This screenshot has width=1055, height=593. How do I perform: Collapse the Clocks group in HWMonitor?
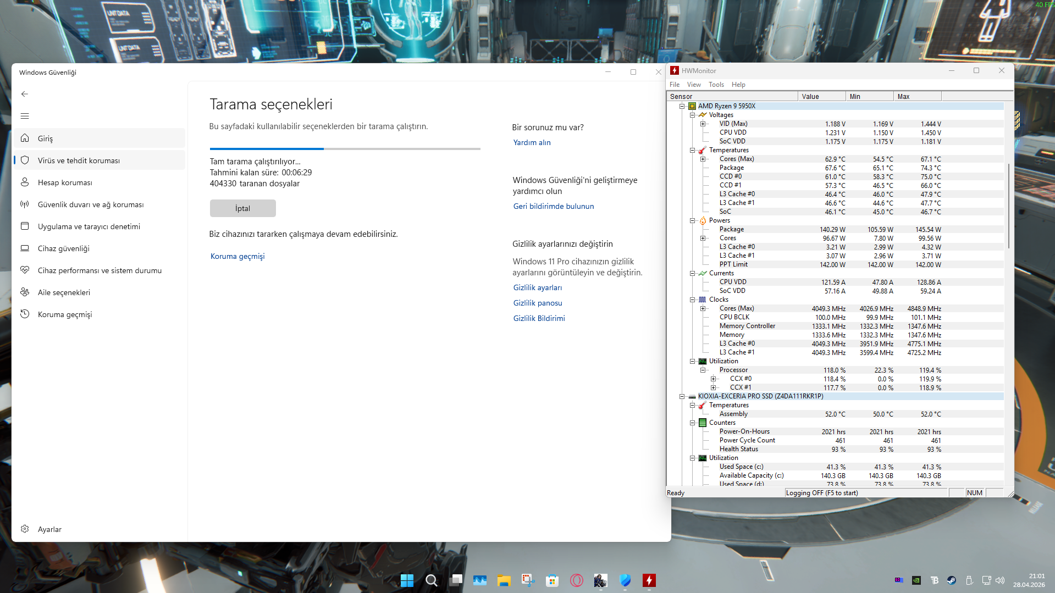pyautogui.click(x=693, y=300)
